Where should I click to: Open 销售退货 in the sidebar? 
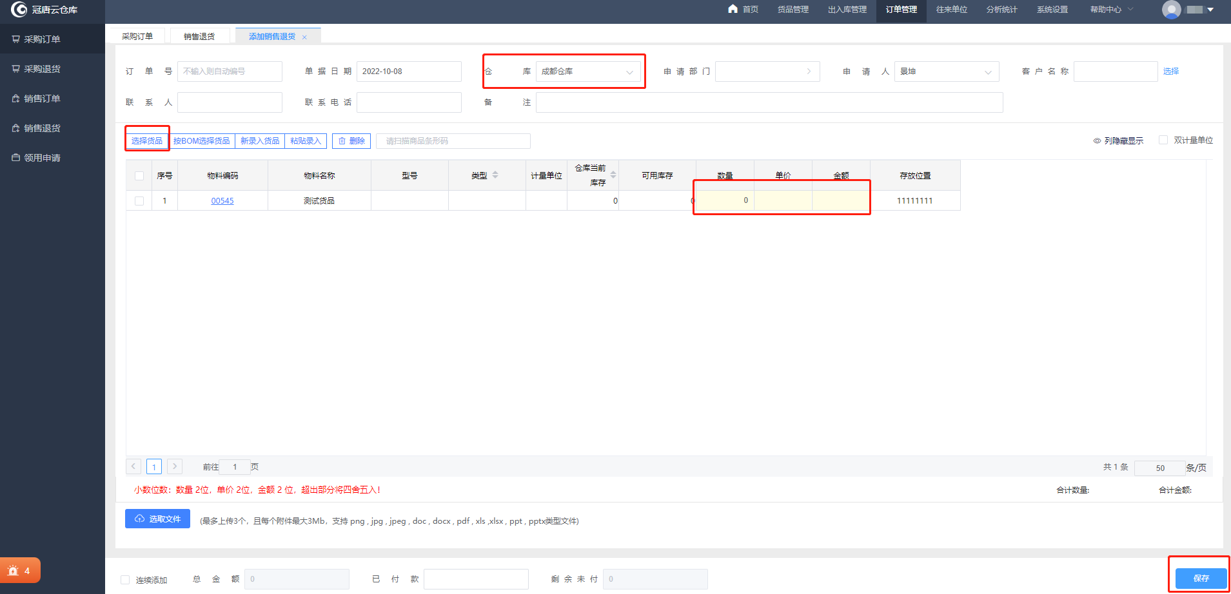coord(52,128)
